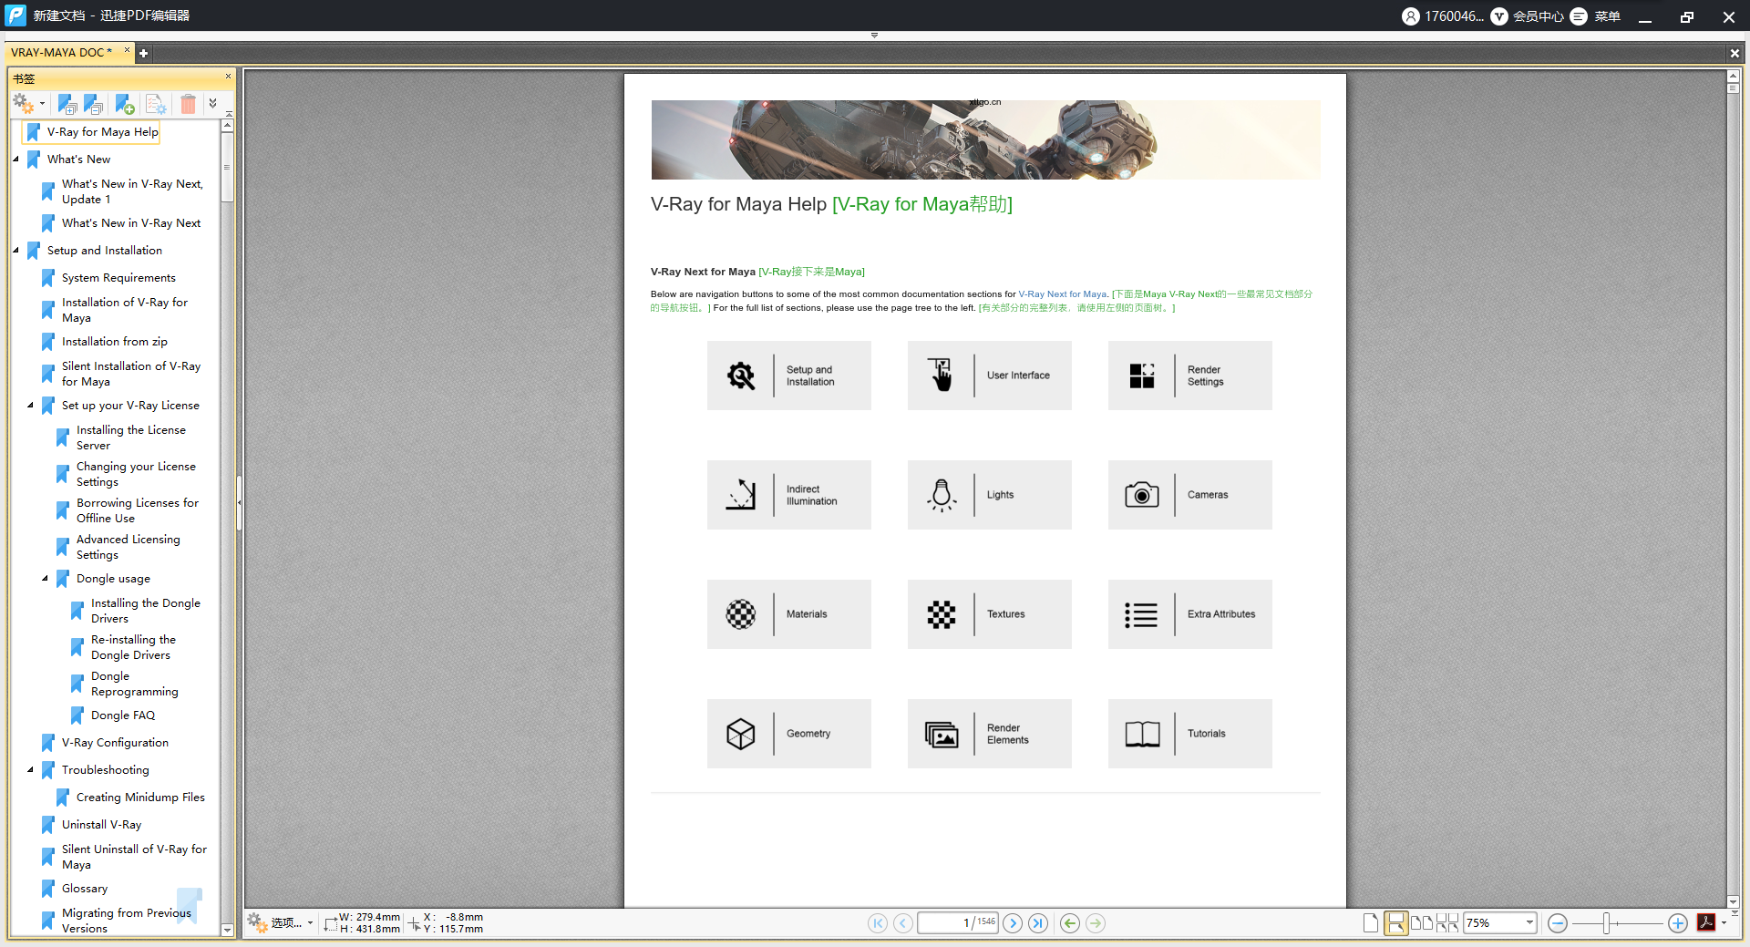Click the Materials checkered sphere icon

pos(741,614)
